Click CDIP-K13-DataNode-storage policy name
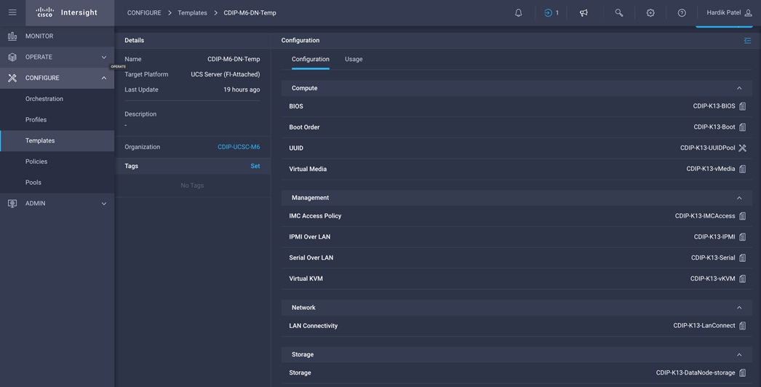 696,373
